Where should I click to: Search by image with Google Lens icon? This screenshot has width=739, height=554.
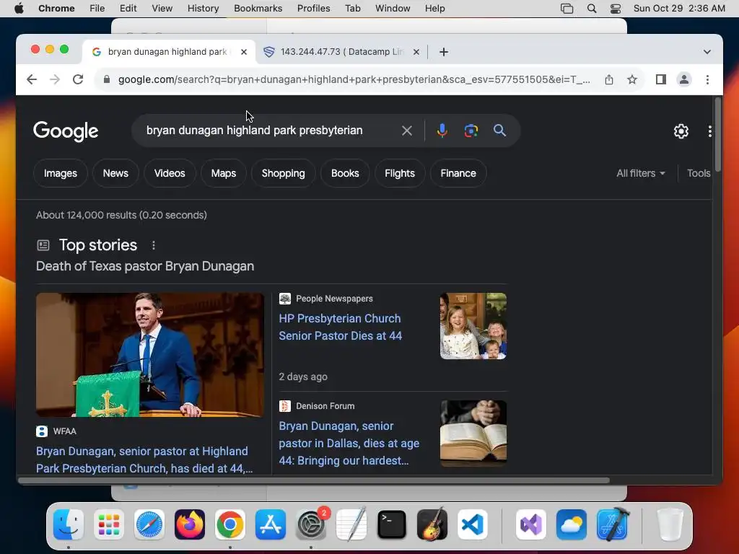point(471,131)
